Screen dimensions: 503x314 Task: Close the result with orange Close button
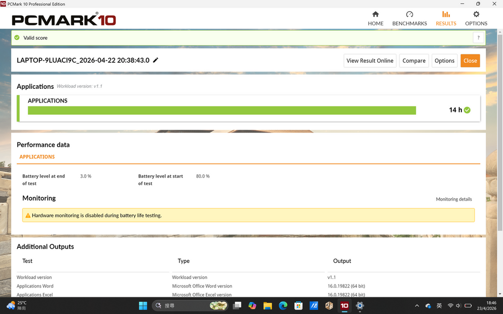click(470, 60)
